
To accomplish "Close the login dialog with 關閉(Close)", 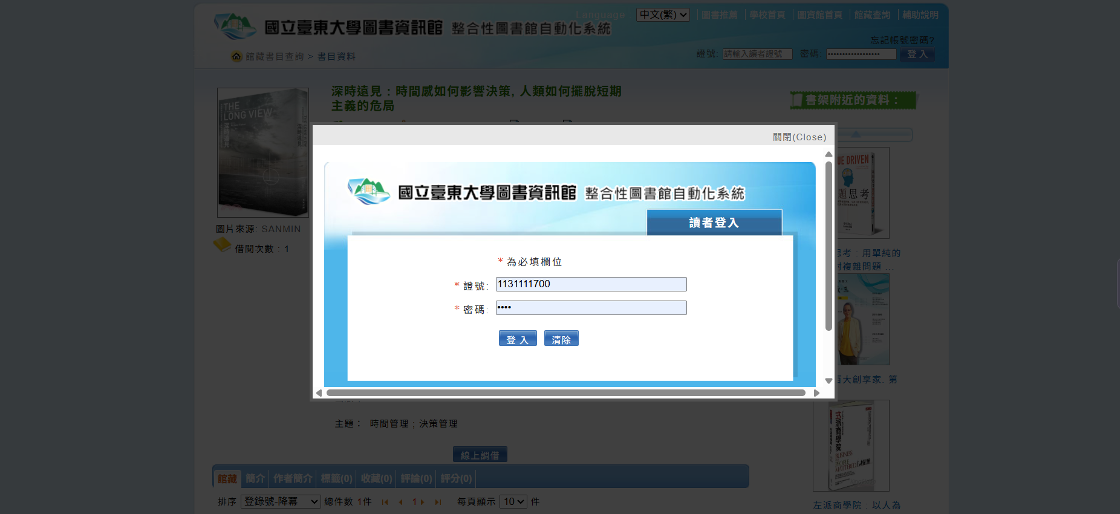I will 799,137.
